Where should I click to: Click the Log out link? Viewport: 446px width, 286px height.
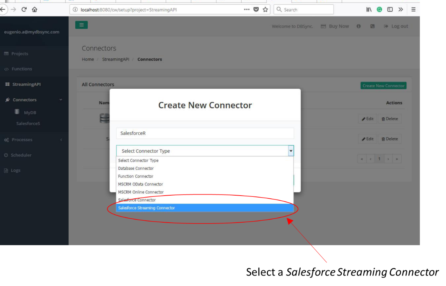396,26
